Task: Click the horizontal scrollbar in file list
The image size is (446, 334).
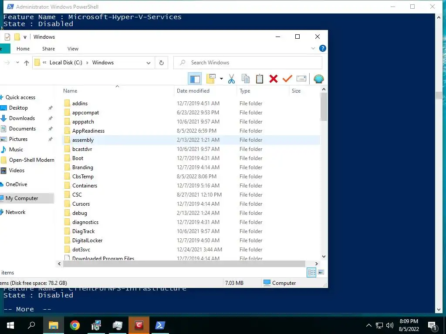Action: 184,264
